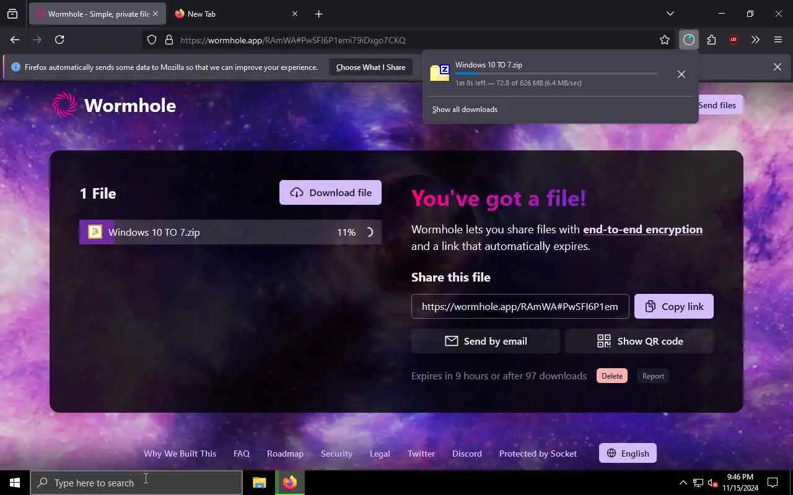Show hidden system tray icons

coord(683,483)
